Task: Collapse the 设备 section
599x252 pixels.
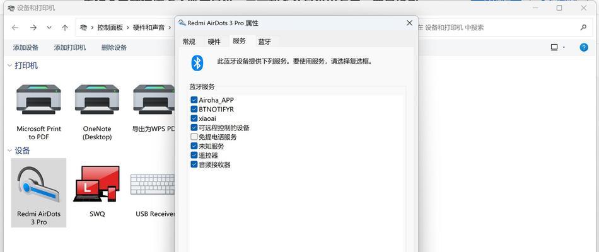Action: [x=9, y=151]
